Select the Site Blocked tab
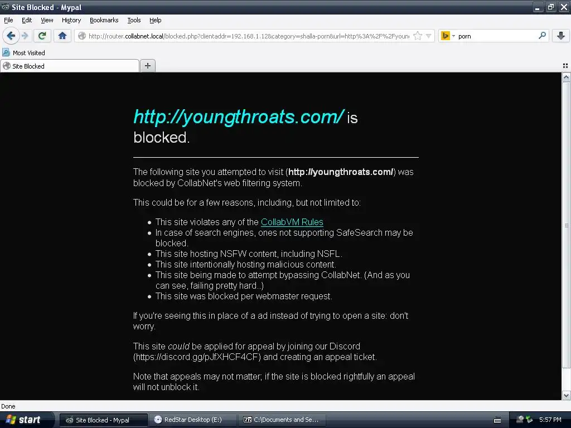Viewport: 571px width, 428px height. tap(70, 66)
